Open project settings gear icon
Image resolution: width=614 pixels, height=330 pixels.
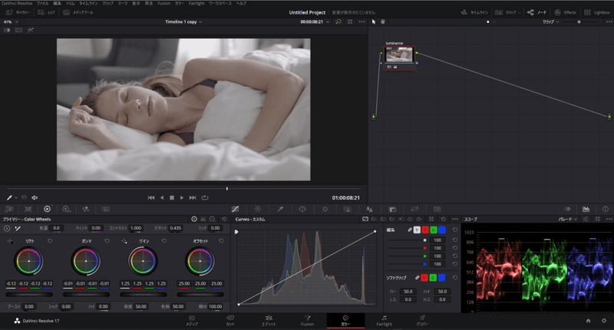pos(602,321)
